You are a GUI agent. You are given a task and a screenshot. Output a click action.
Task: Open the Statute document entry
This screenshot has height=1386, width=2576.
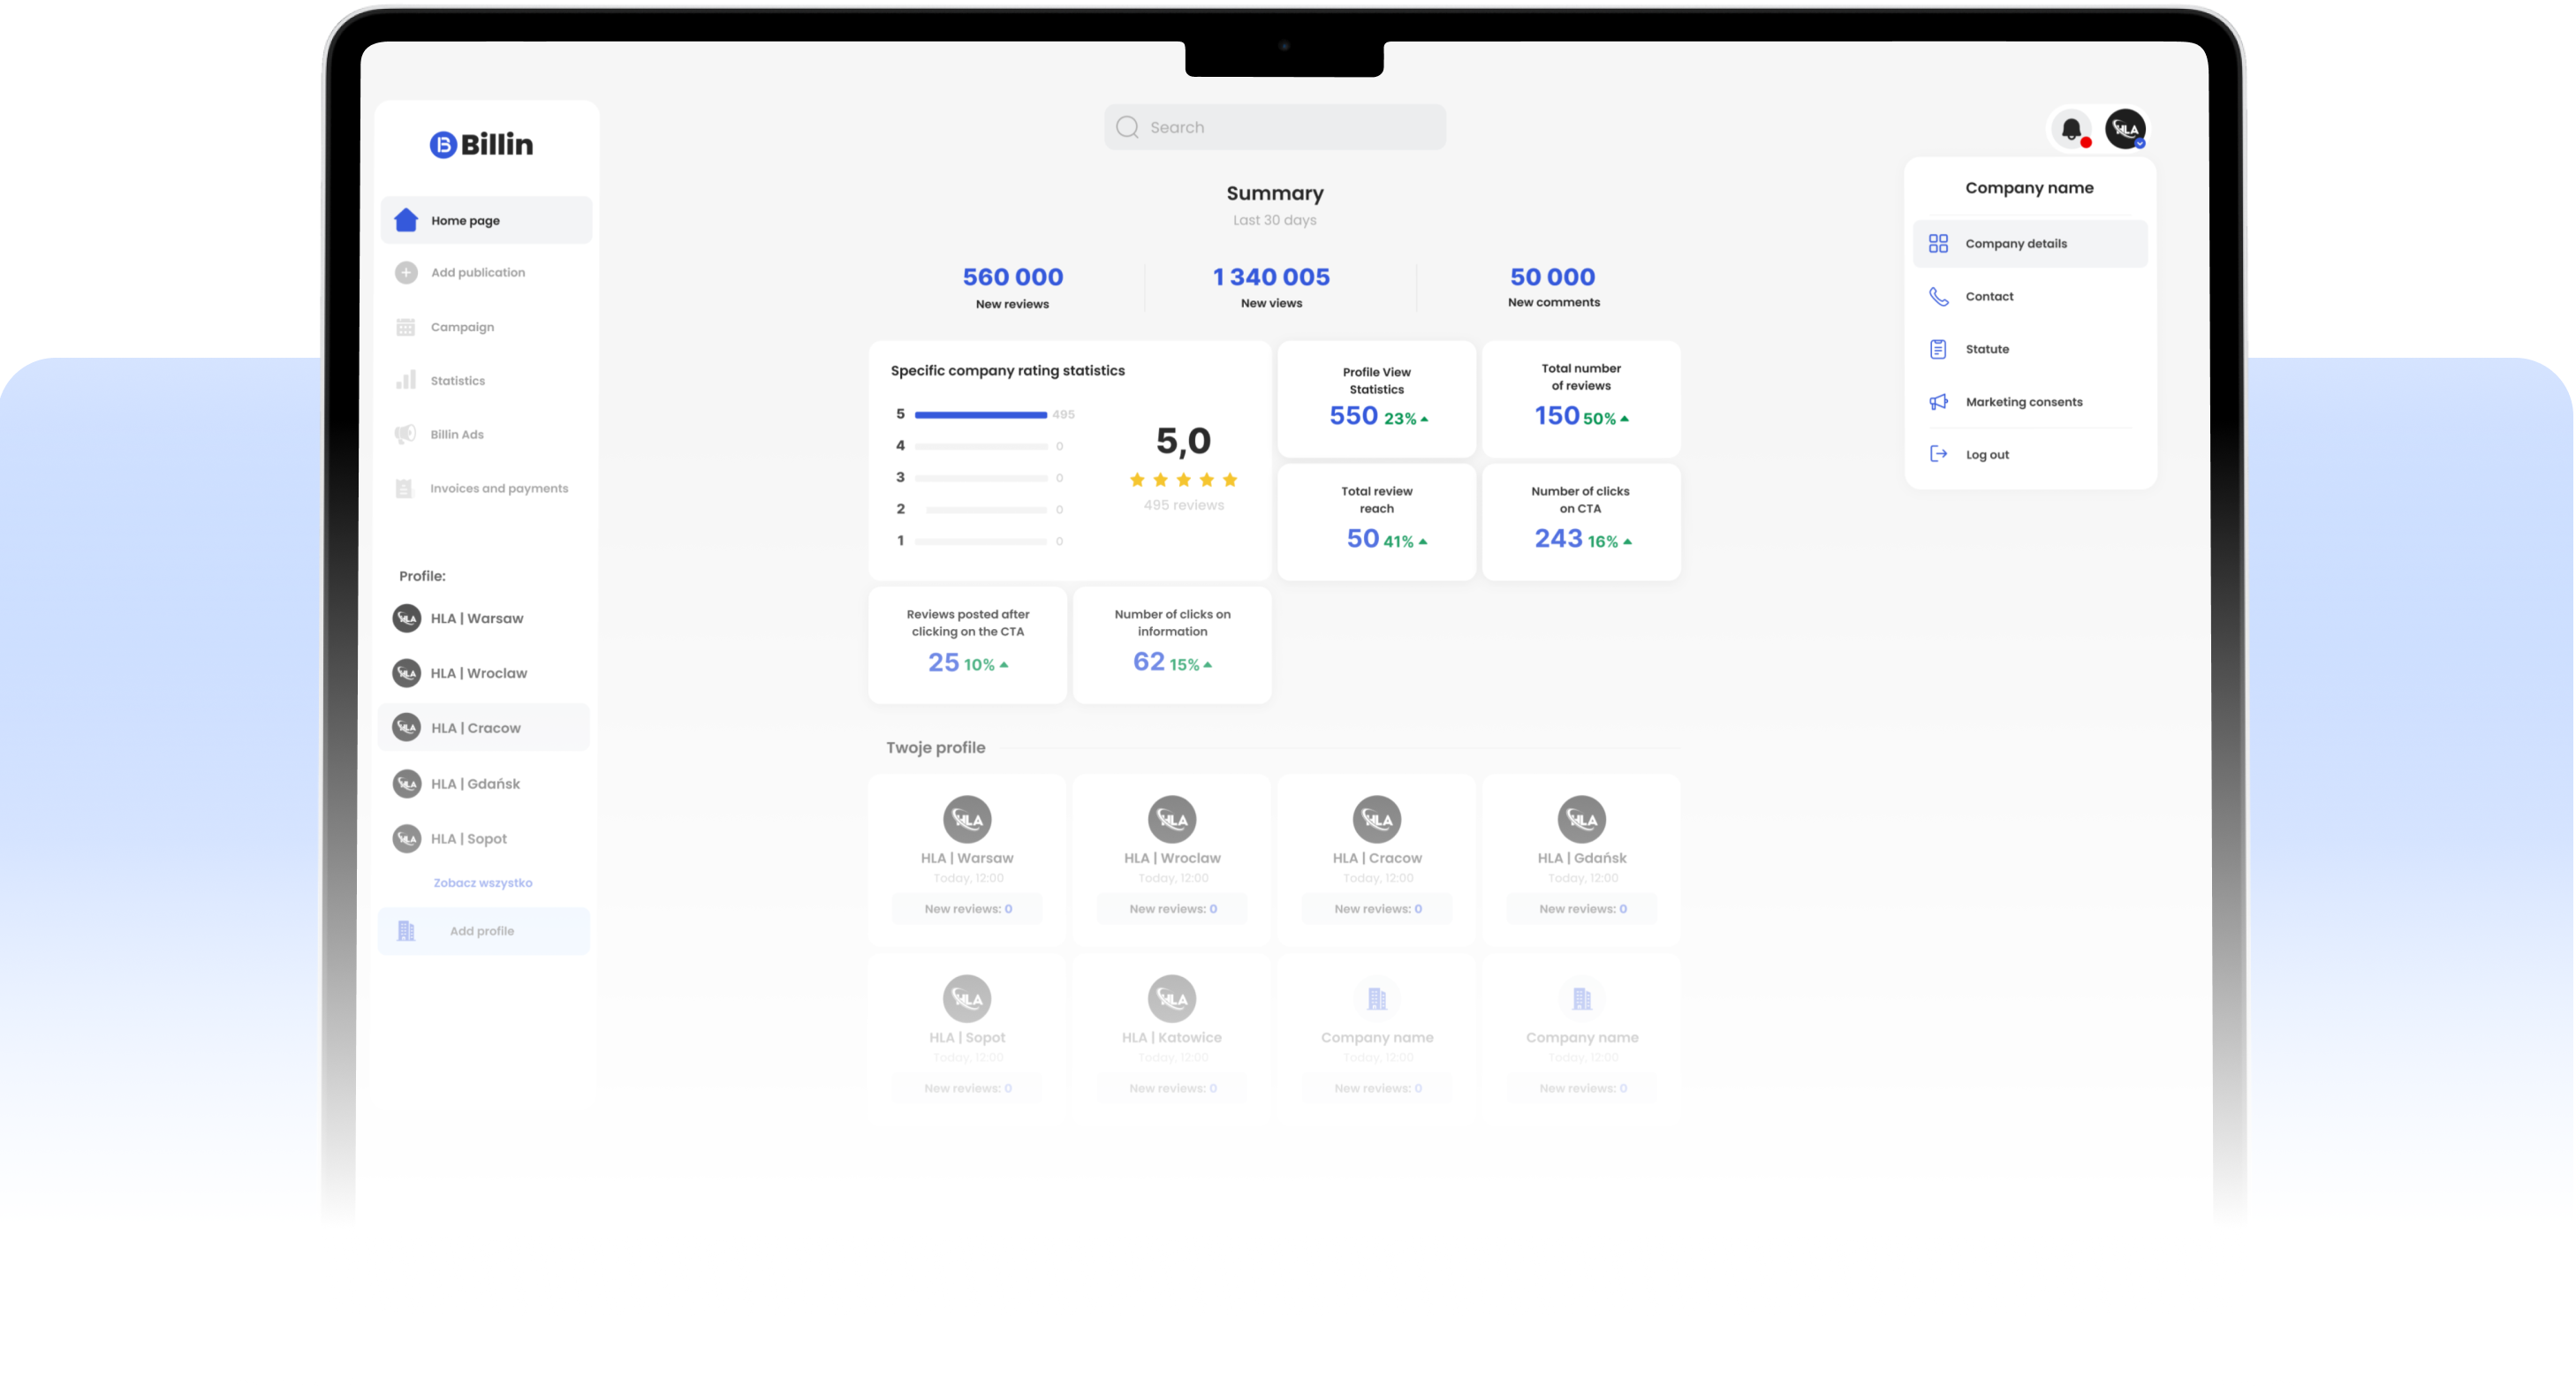click(x=1986, y=349)
